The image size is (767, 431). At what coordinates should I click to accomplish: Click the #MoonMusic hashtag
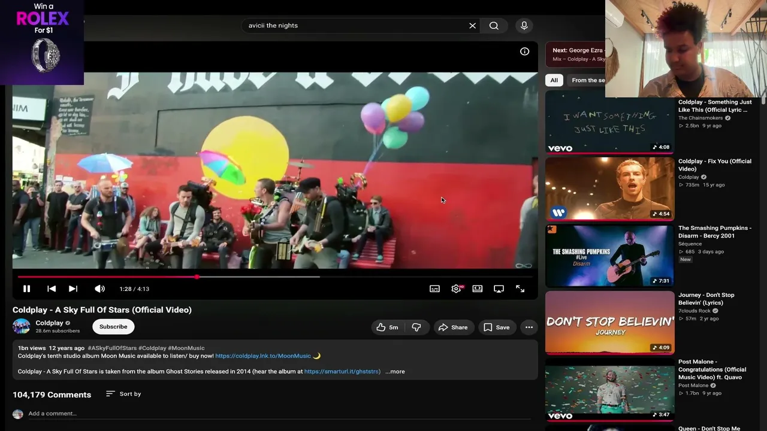[x=186, y=348]
